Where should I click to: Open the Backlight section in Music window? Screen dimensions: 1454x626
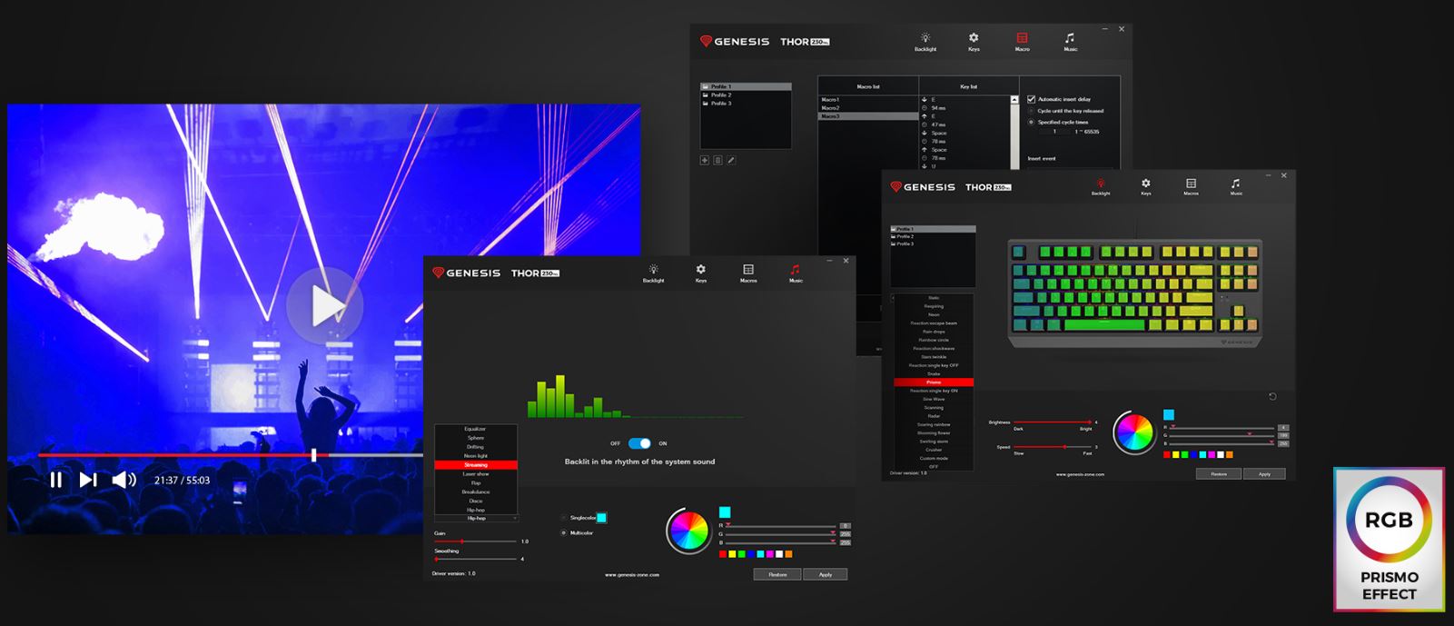653,273
